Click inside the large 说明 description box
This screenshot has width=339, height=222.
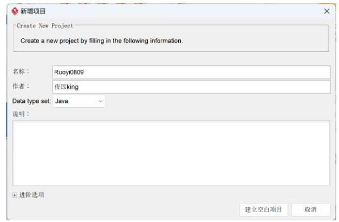coord(171,153)
